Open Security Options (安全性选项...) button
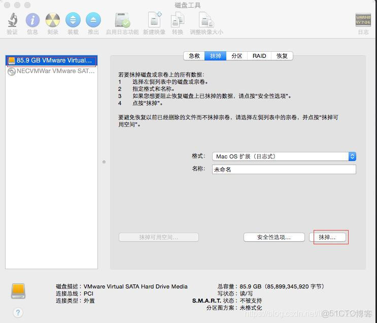377x323 pixels. 274,237
